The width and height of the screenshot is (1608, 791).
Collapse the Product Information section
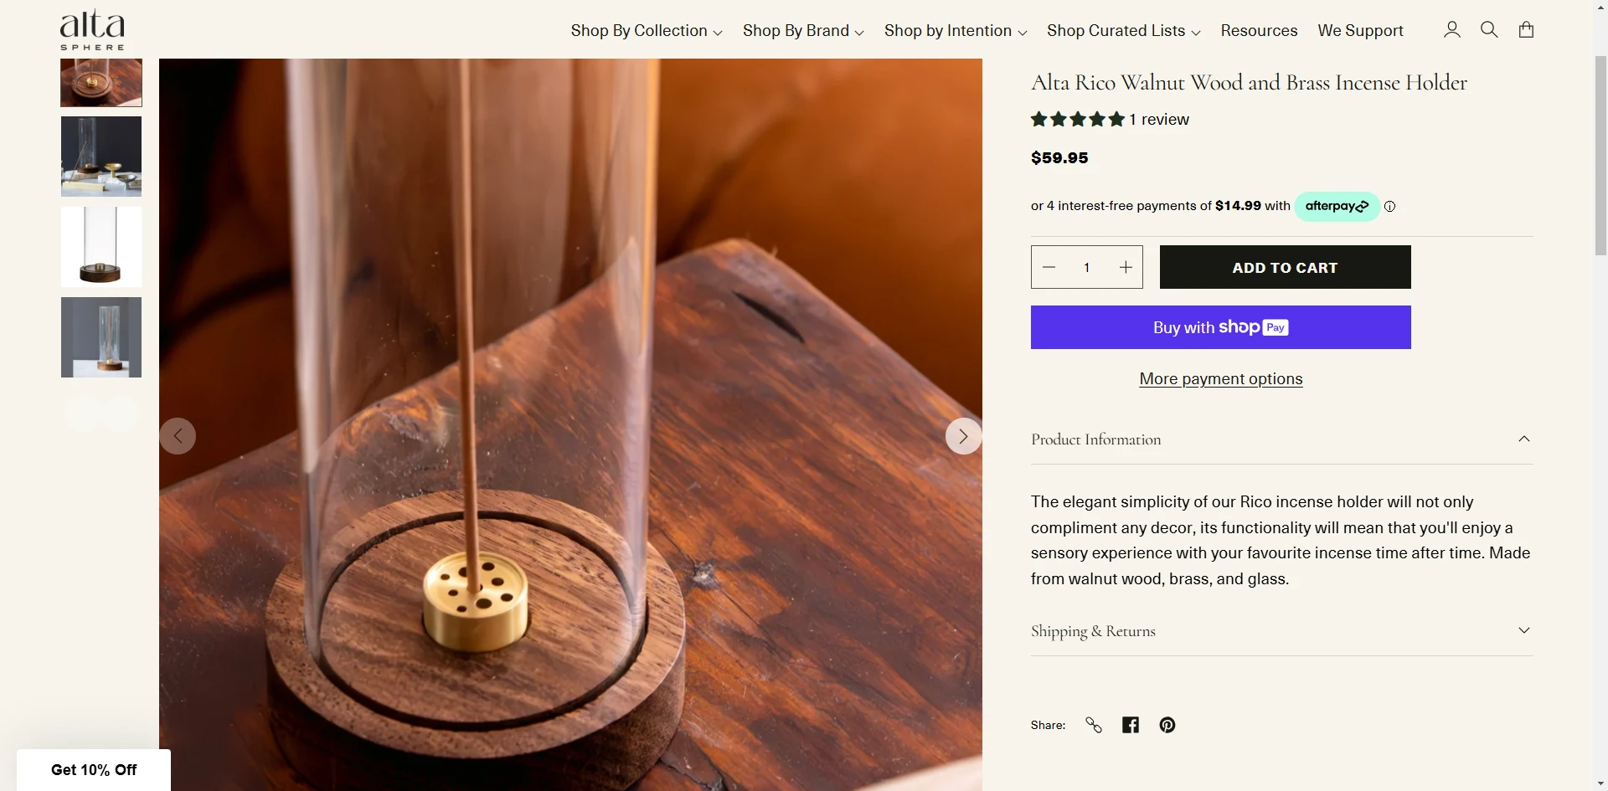[1282, 439]
